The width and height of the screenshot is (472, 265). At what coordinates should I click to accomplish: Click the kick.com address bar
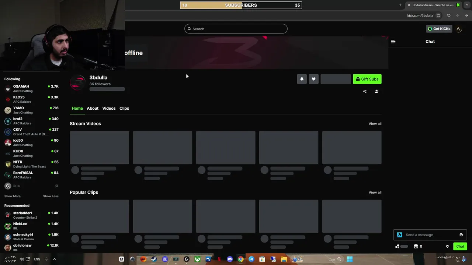click(420, 15)
